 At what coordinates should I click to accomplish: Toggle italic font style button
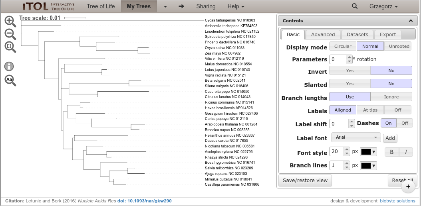click(x=406, y=152)
